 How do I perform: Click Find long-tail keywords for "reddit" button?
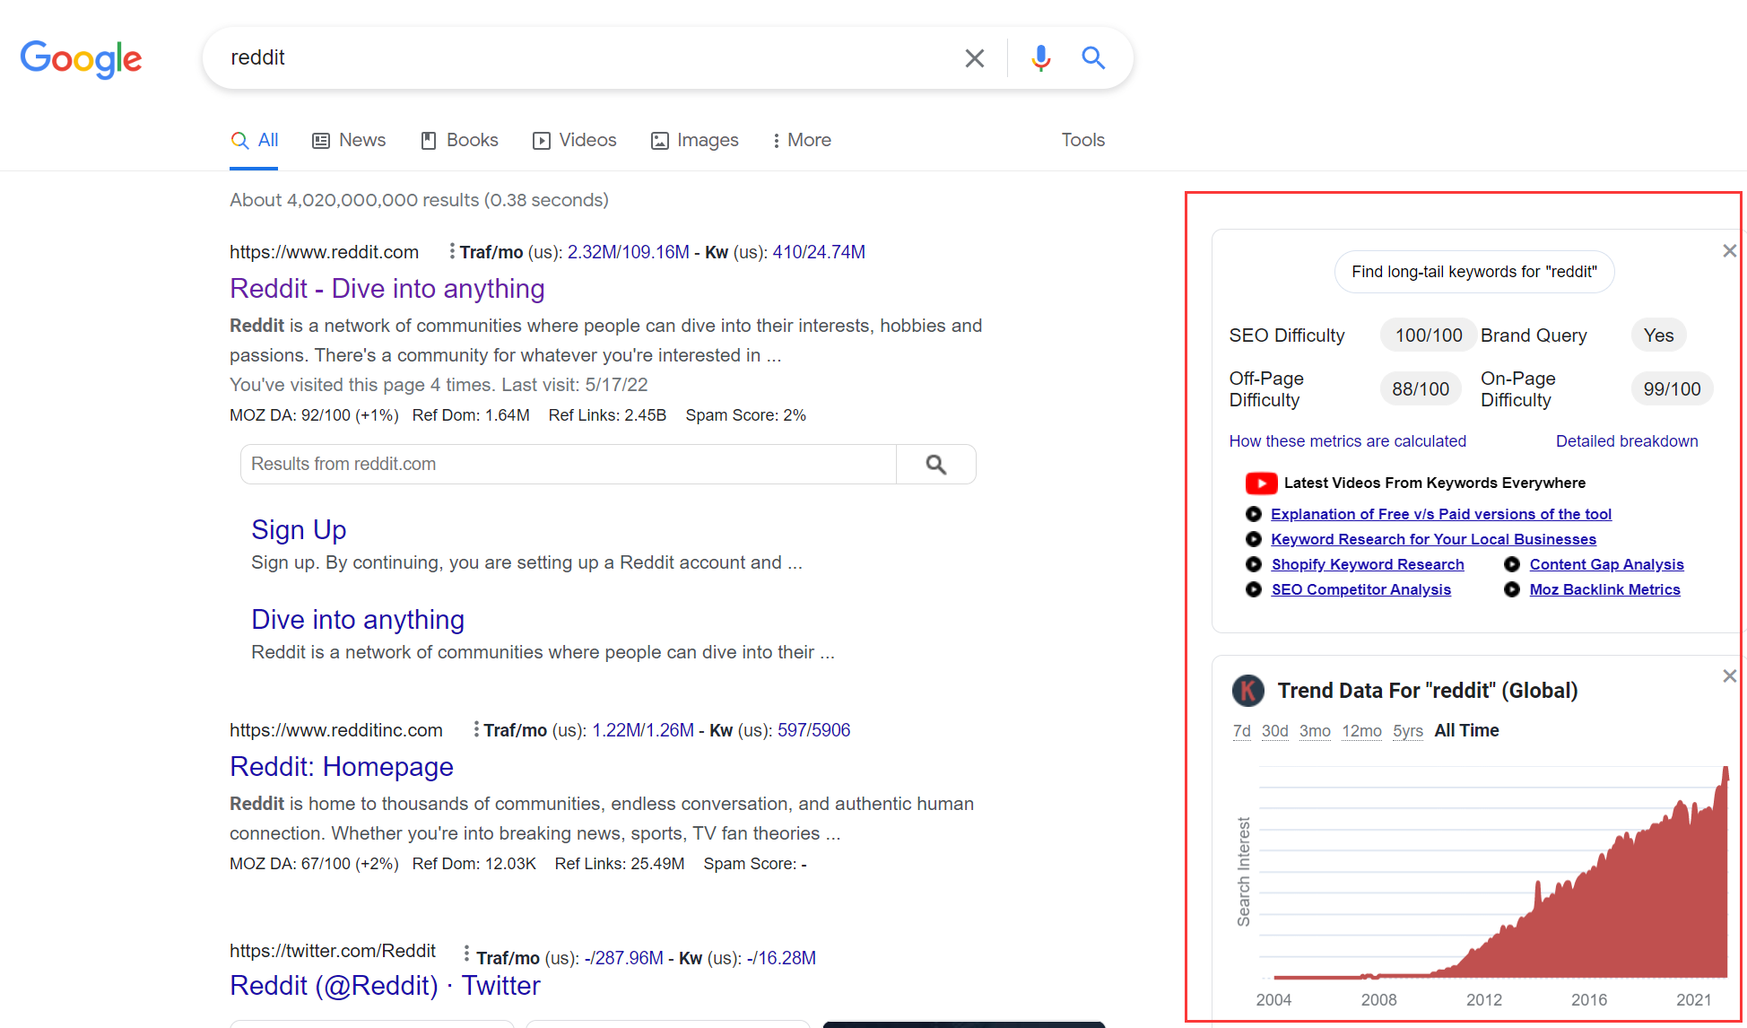pyautogui.click(x=1474, y=272)
